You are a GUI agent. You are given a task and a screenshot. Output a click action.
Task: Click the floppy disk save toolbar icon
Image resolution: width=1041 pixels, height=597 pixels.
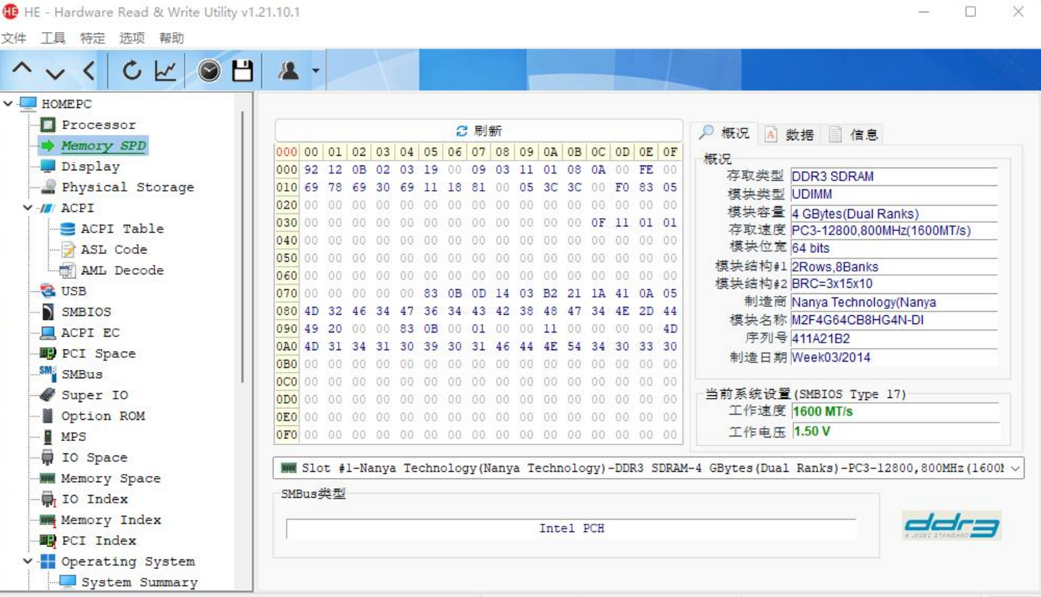pos(242,69)
